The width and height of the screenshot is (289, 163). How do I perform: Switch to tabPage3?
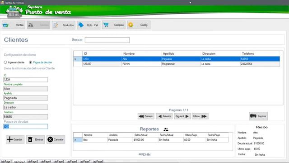(x=33, y=162)
